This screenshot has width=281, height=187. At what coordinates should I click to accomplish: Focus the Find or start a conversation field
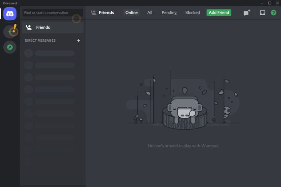click(53, 13)
